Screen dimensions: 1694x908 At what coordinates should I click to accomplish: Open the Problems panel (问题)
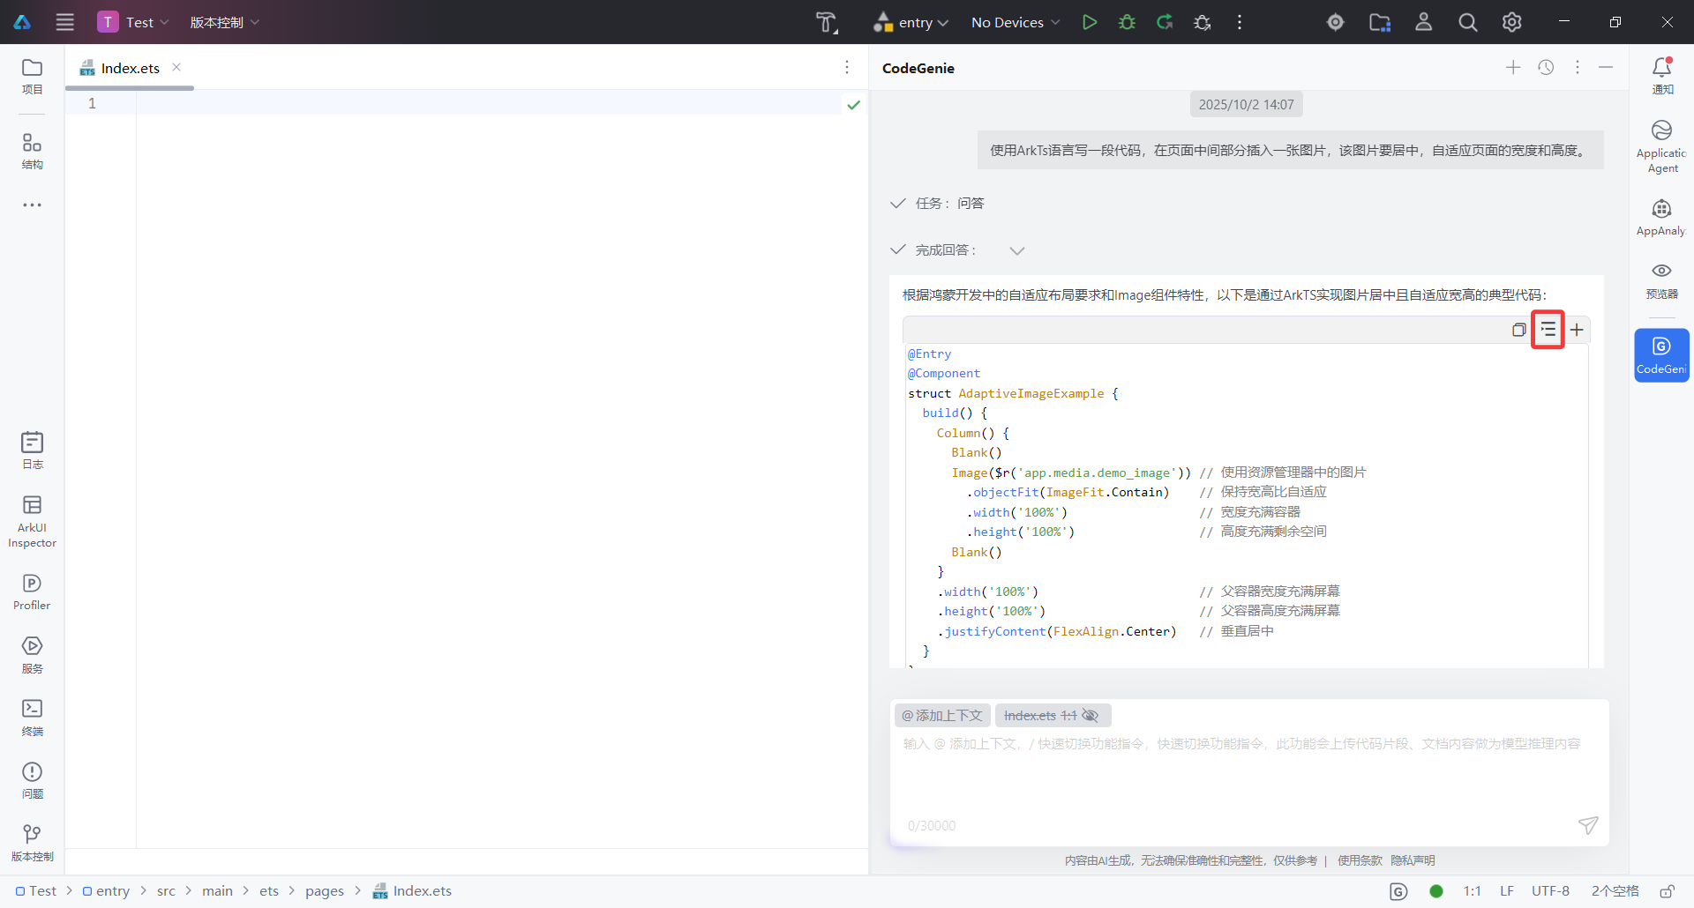33,781
